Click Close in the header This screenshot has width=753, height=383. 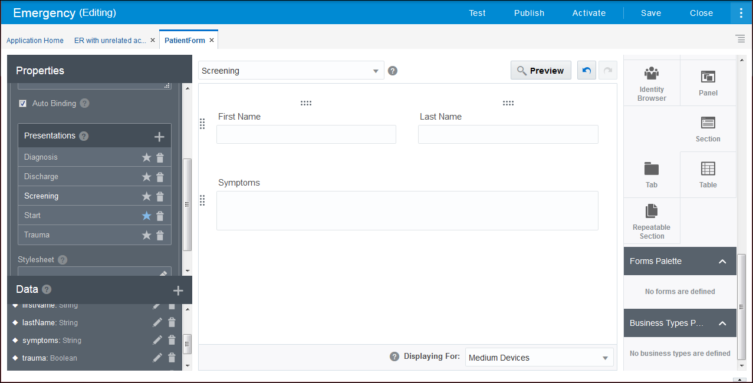tap(701, 13)
